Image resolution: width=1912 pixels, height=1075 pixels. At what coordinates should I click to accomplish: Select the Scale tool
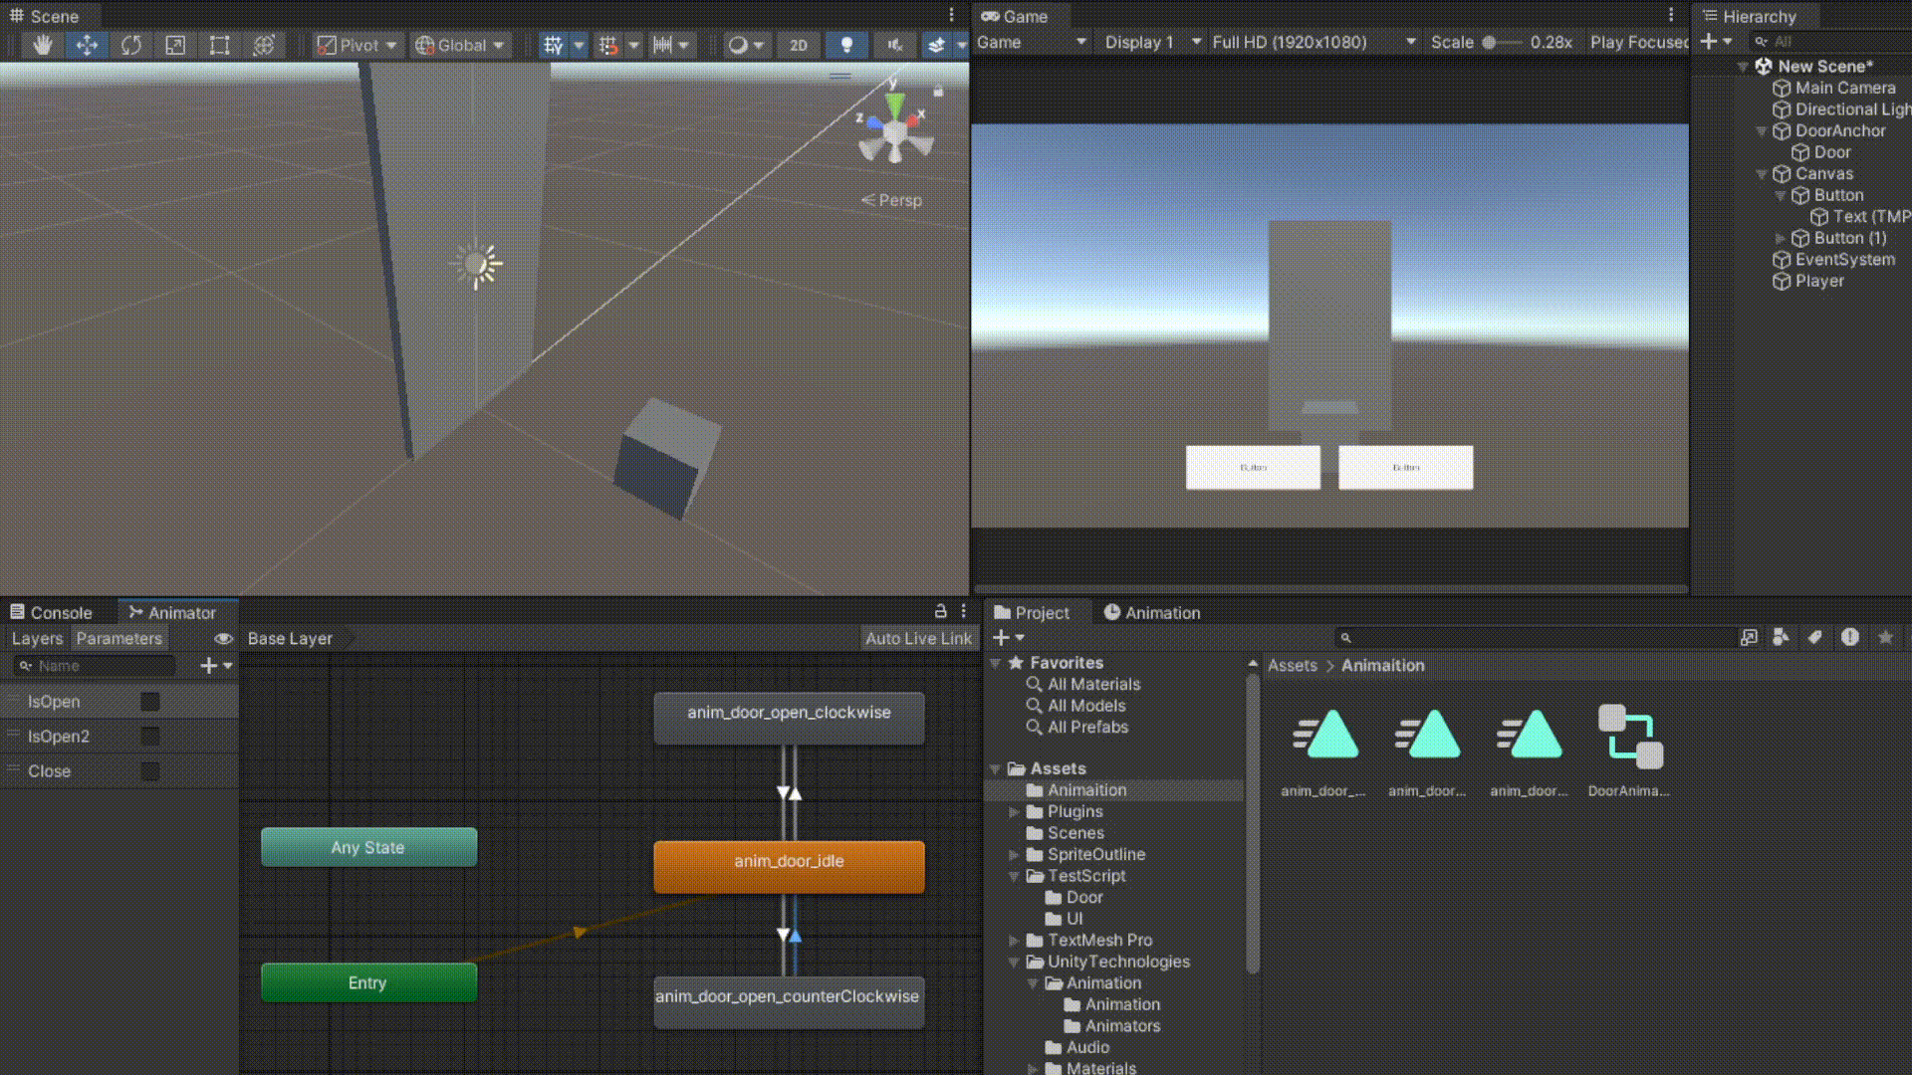[x=175, y=45]
